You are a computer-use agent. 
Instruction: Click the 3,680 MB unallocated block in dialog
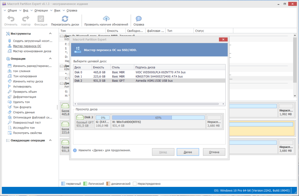tap(214, 121)
